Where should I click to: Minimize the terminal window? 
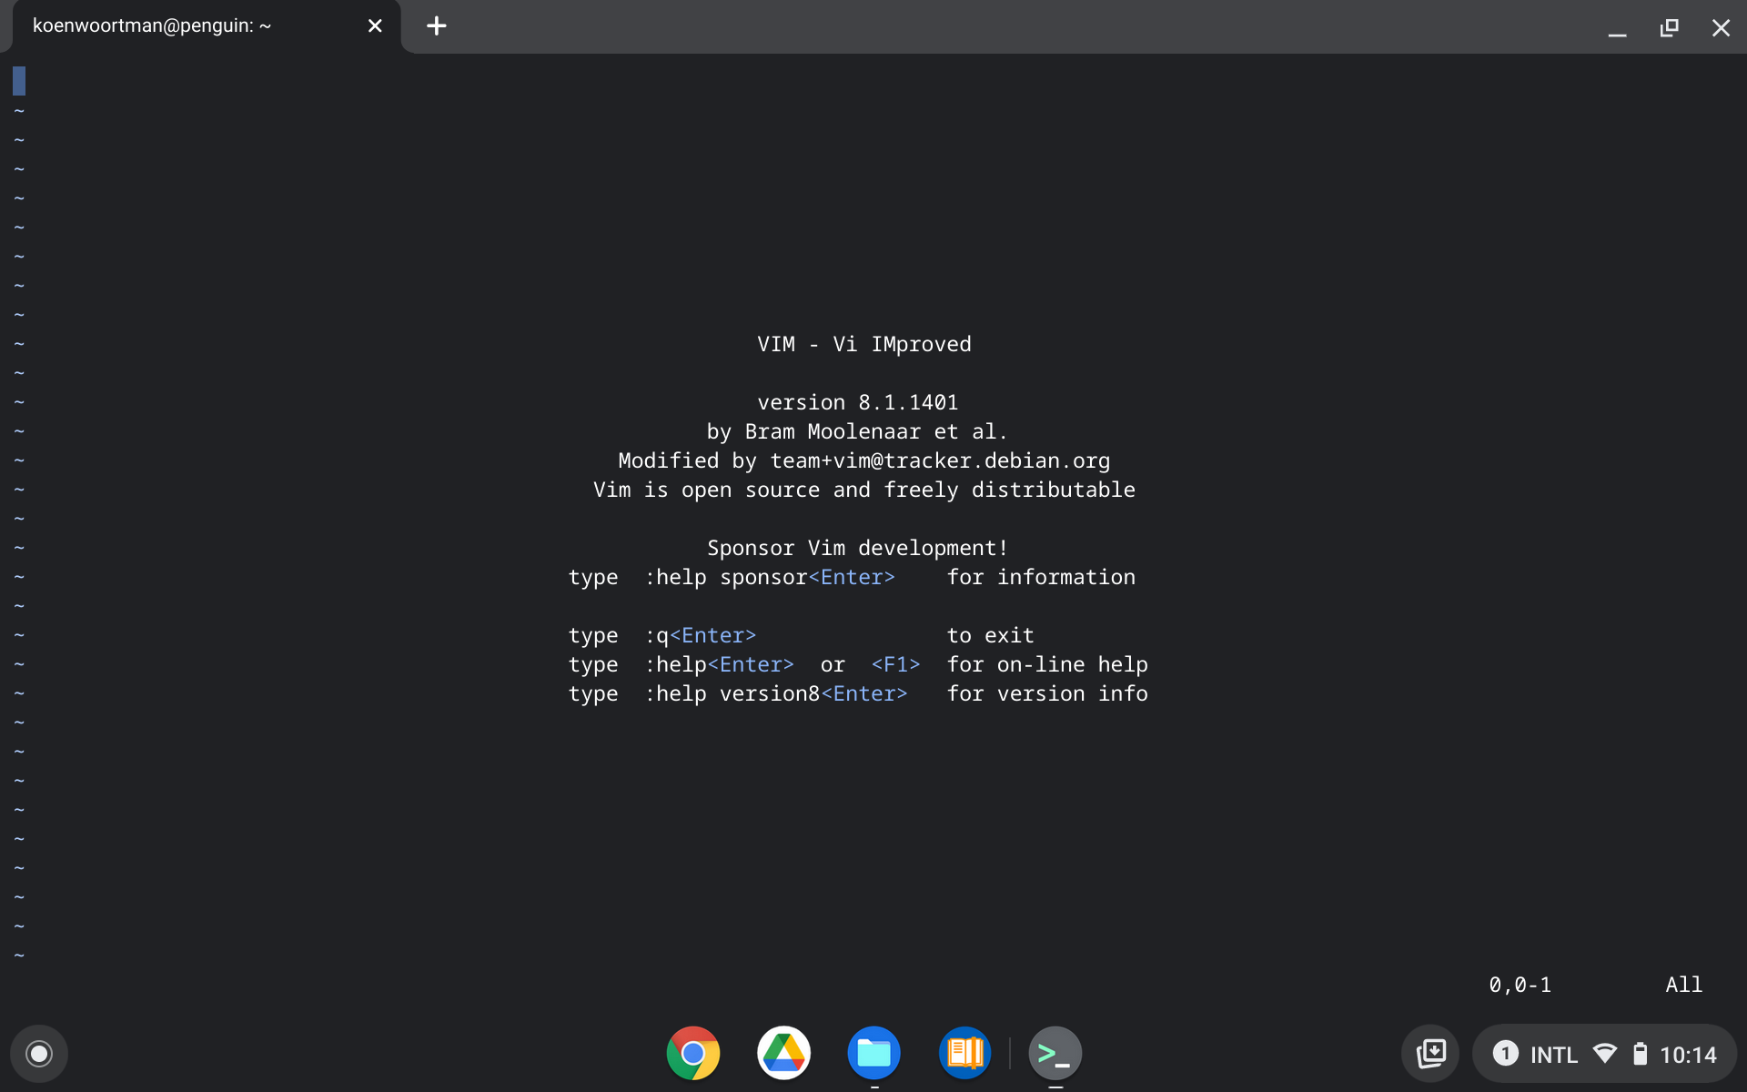tap(1617, 28)
